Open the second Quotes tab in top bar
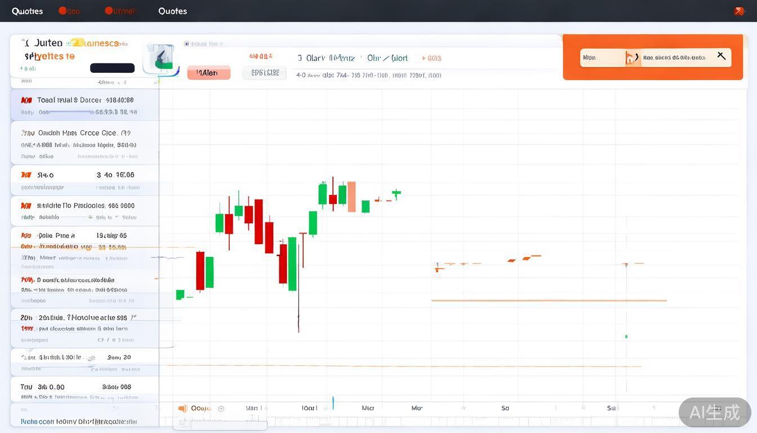757x433 pixels. pos(172,11)
